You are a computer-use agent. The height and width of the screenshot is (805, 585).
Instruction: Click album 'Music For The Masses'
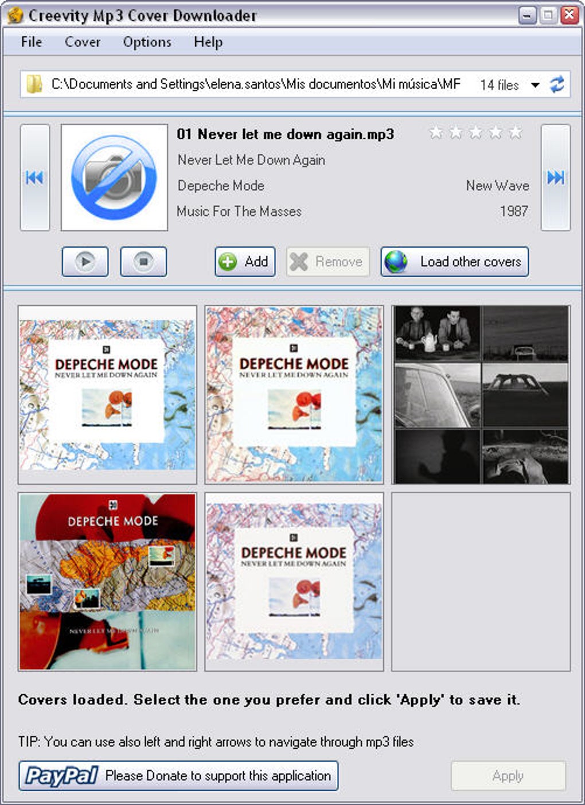pyautogui.click(x=239, y=211)
